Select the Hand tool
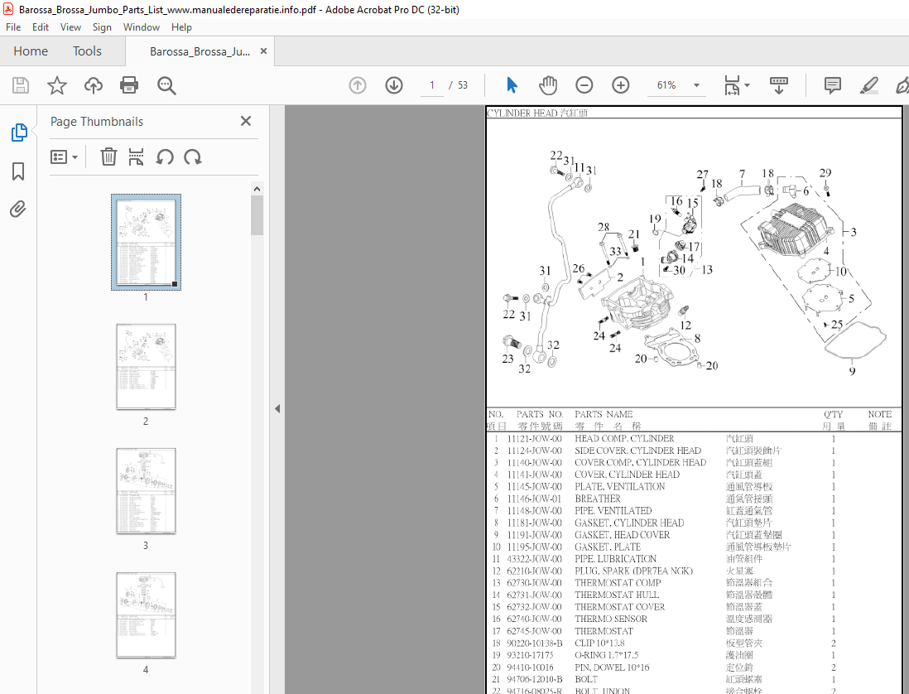The width and height of the screenshot is (909, 694). pyautogui.click(x=547, y=84)
